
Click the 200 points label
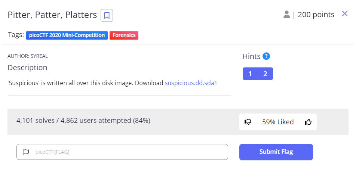pyautogui.click(x=316, y=15)
